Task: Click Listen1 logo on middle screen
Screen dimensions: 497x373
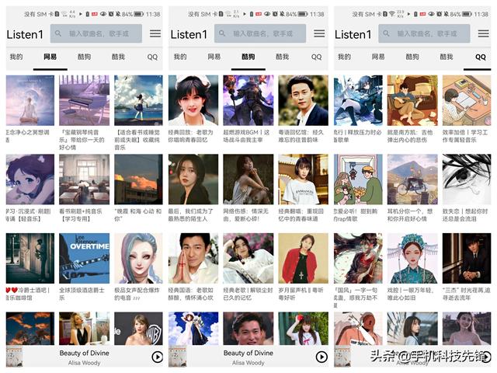Action: point(189,34)
